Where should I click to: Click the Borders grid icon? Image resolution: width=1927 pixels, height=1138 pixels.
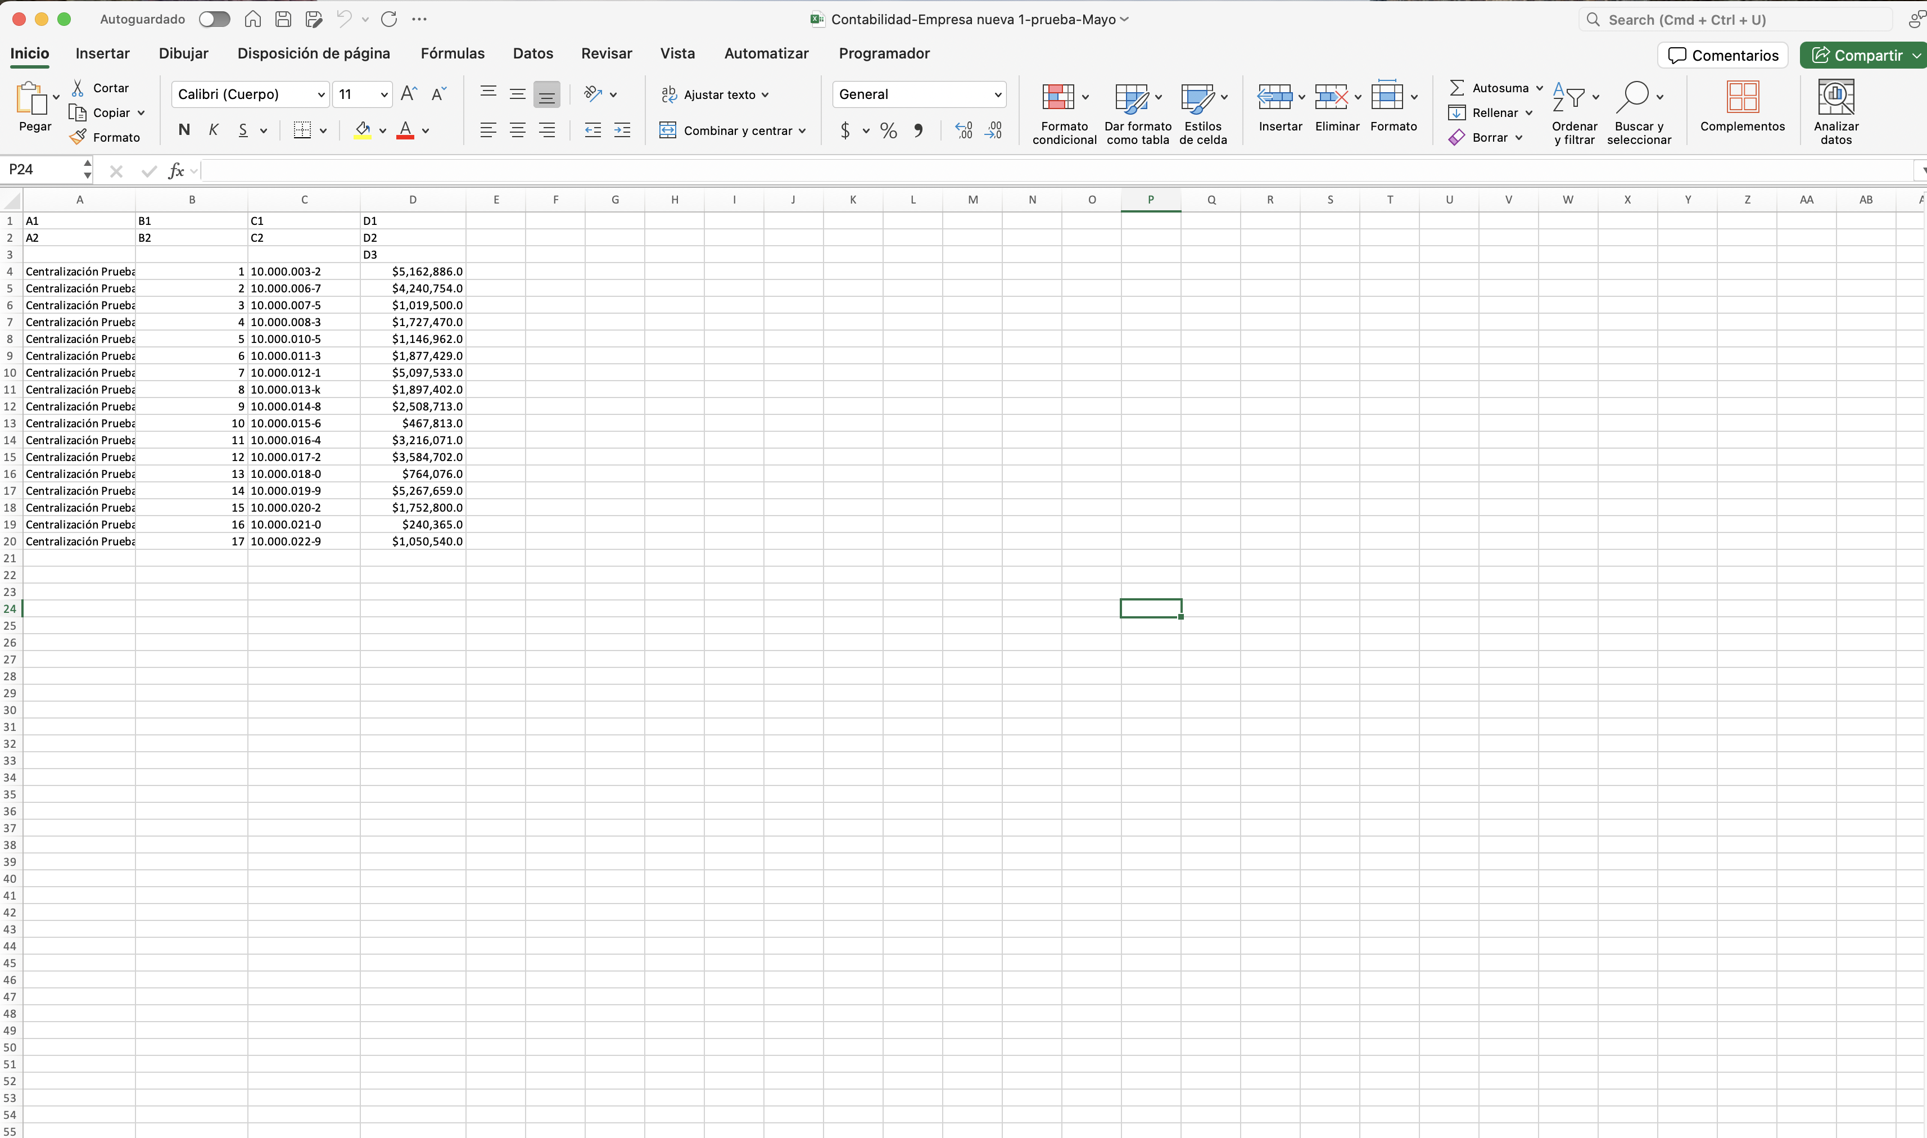[302, 130]
